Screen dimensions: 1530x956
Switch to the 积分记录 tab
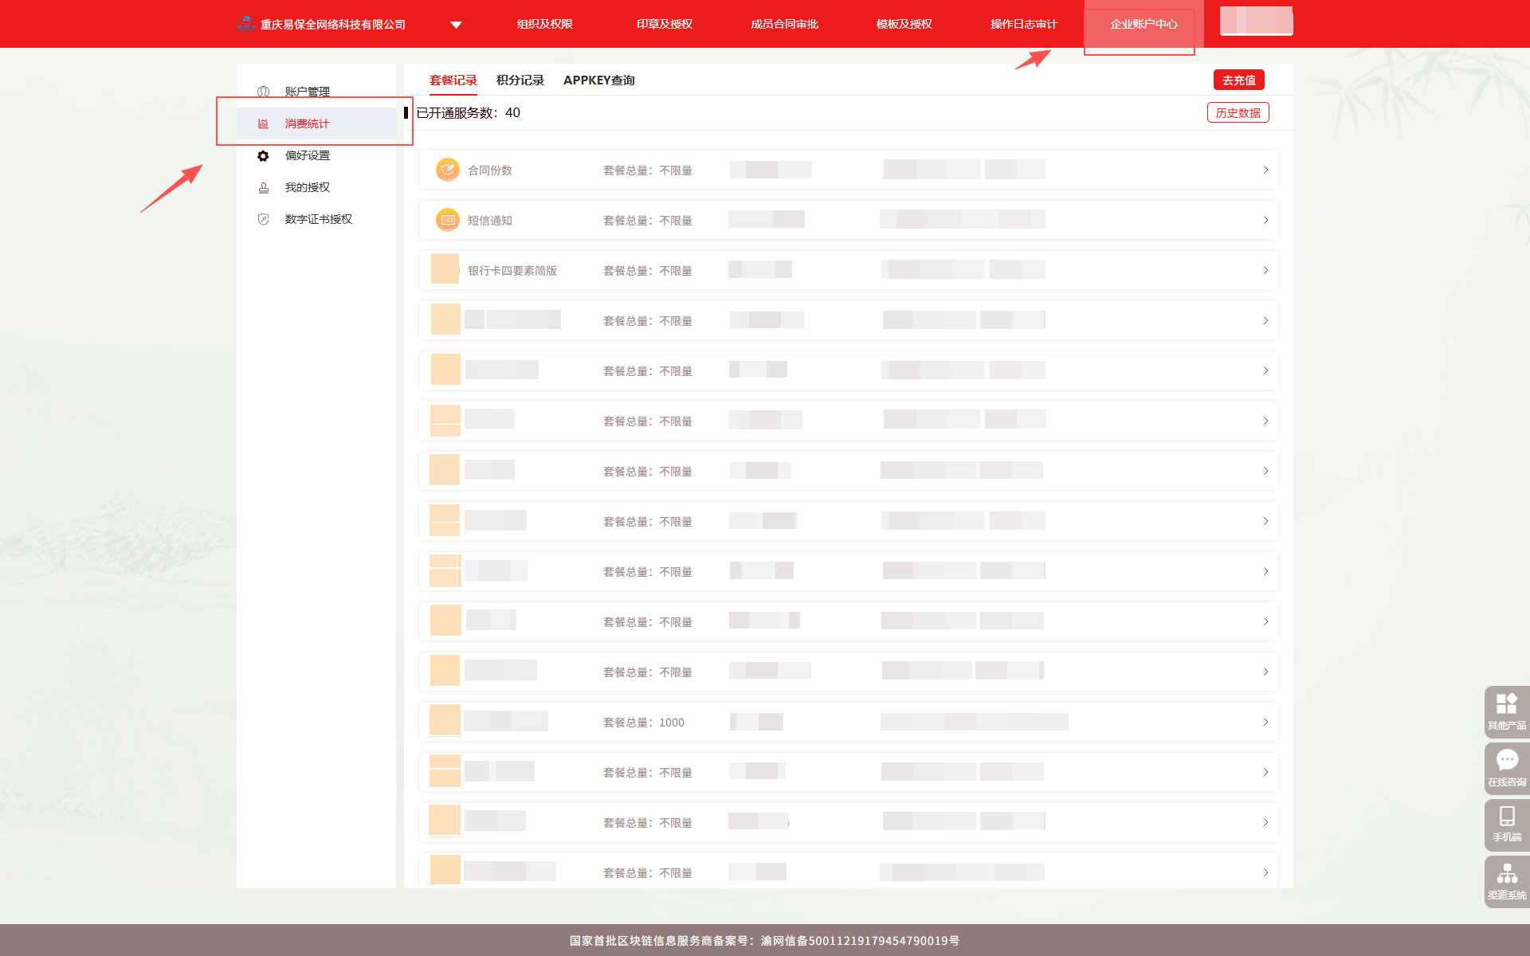tap(520, 80)
